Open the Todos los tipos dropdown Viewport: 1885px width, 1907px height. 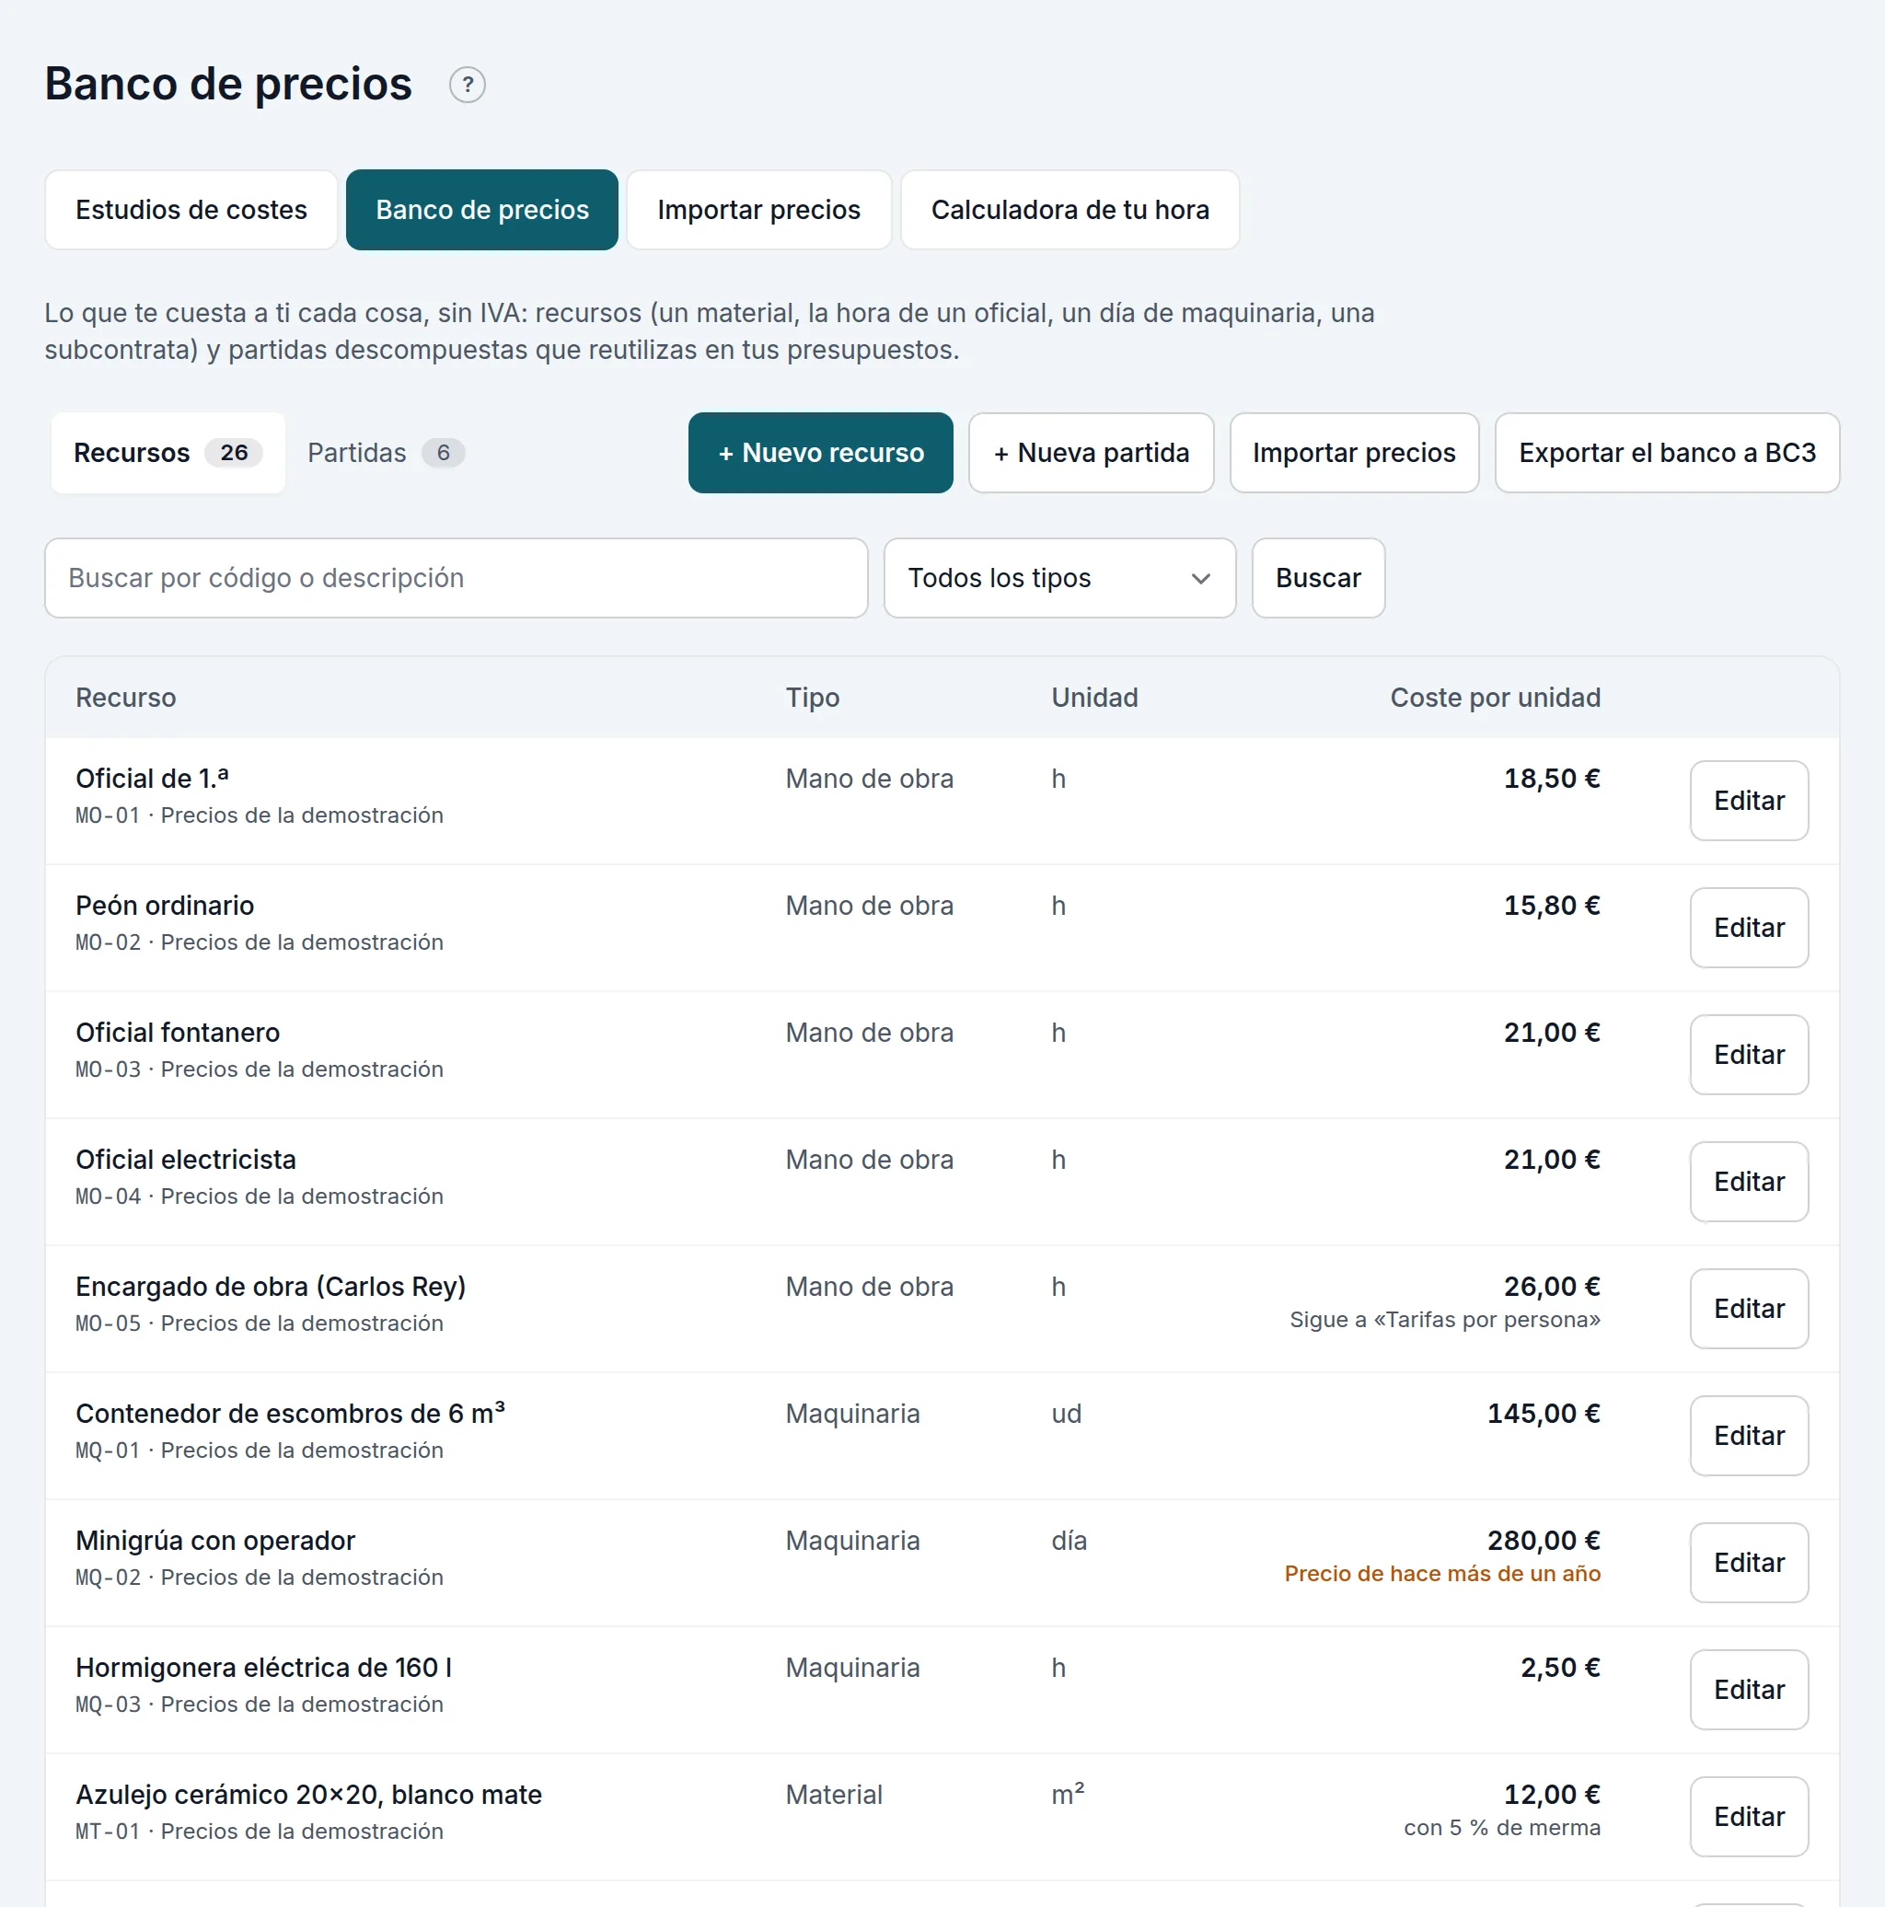[1059, 578]
